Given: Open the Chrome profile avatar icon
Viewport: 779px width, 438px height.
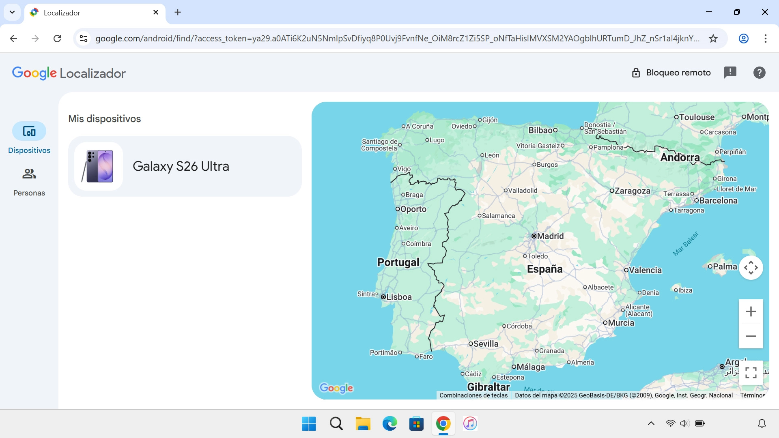Looking at the screenshot, I should tap(743, 39).
